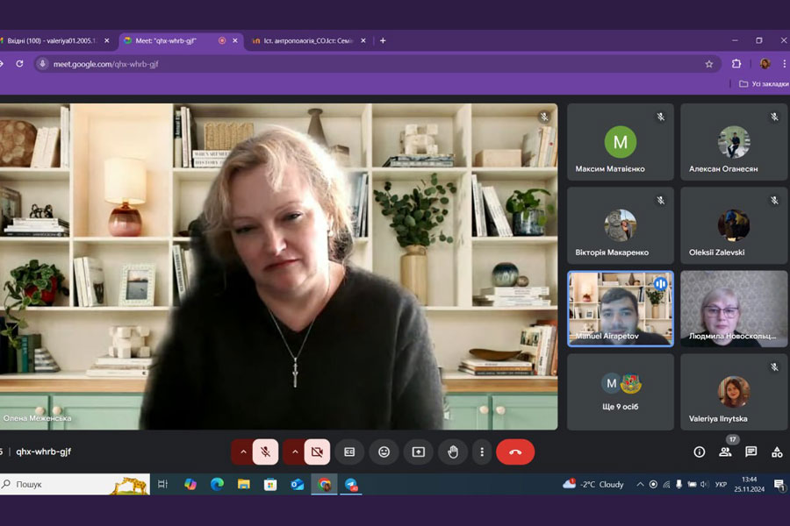790x526 pixels.
Task: Turn on camera in Meet toolbar
Action: pyautogui.click(x=317, y=452)
